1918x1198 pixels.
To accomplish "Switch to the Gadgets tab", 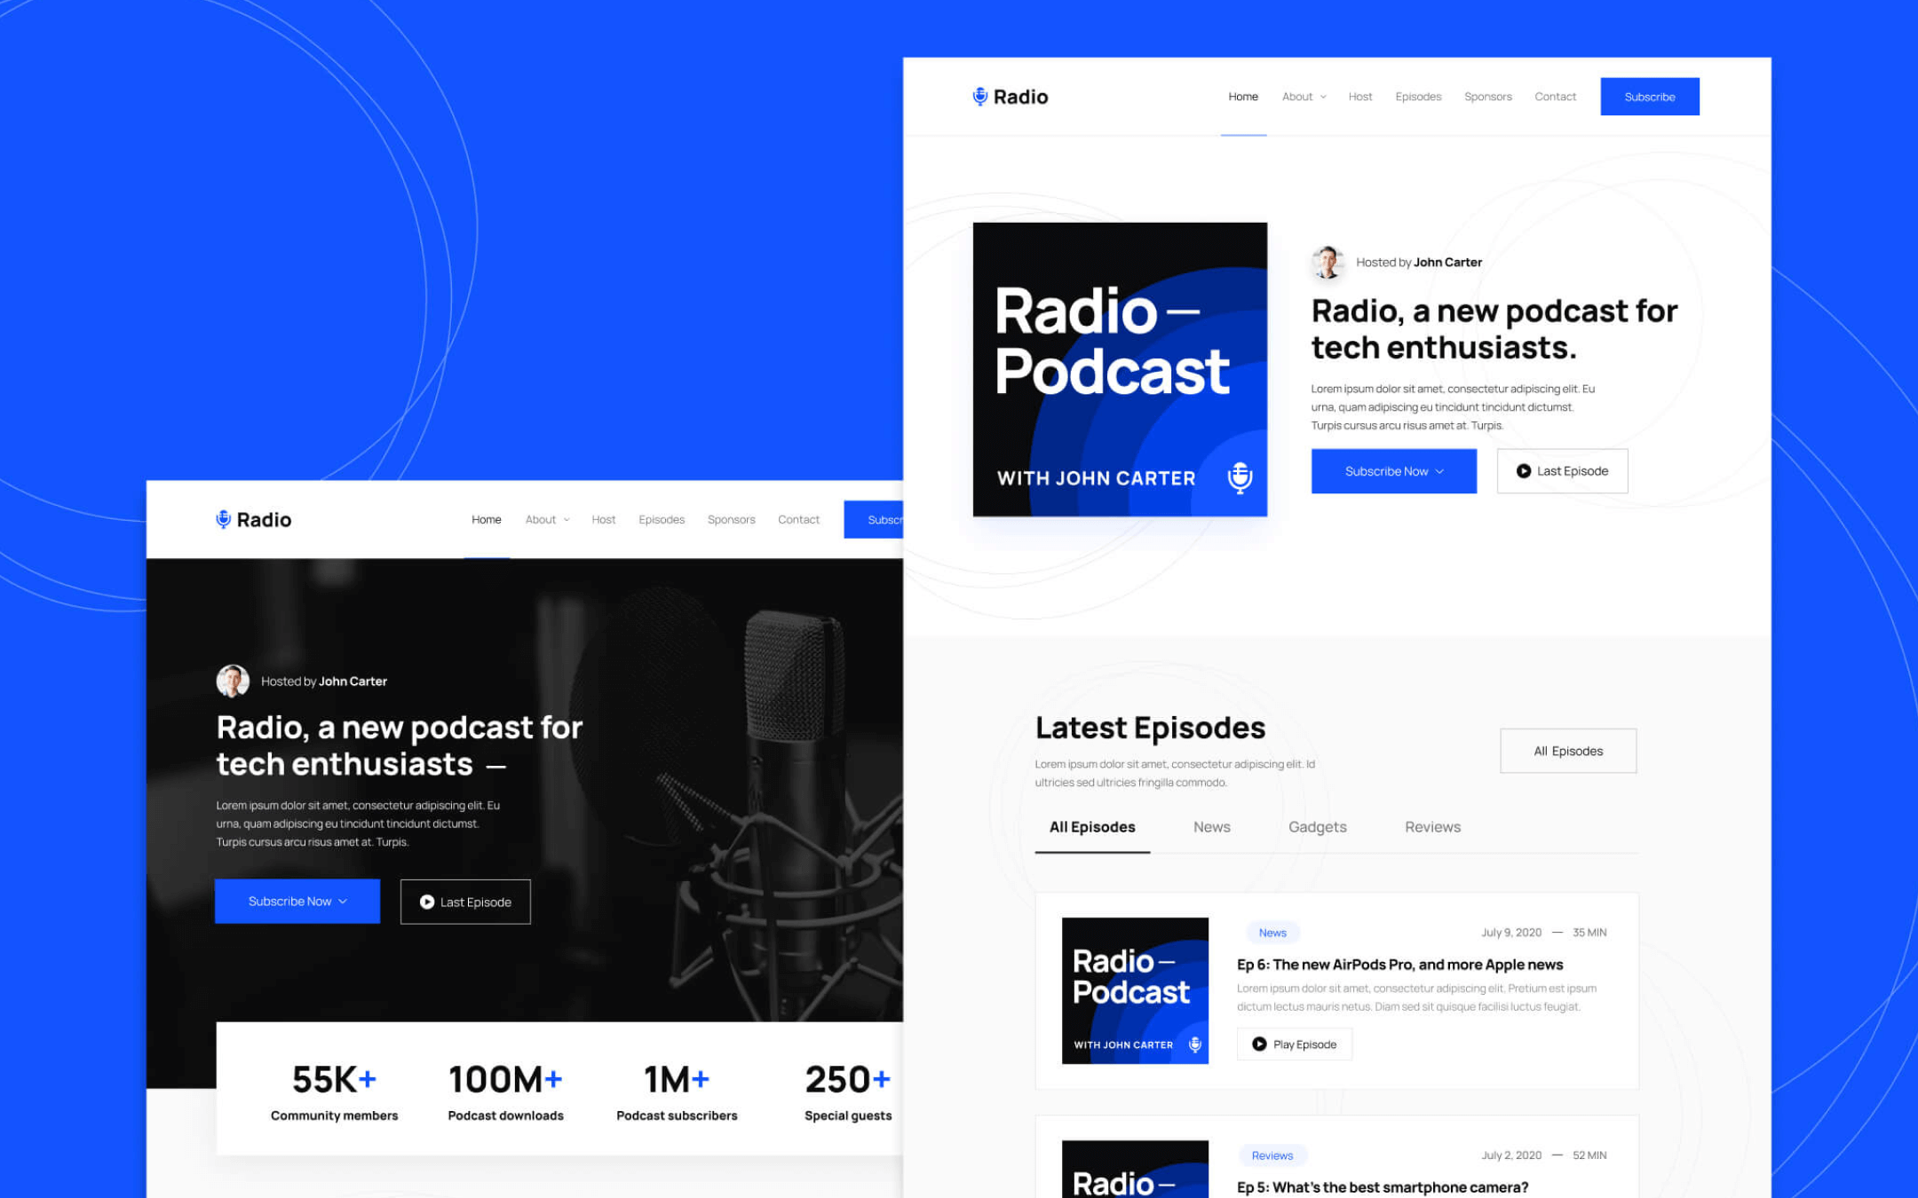I will pyautogui.click(x=1318, y=827).
